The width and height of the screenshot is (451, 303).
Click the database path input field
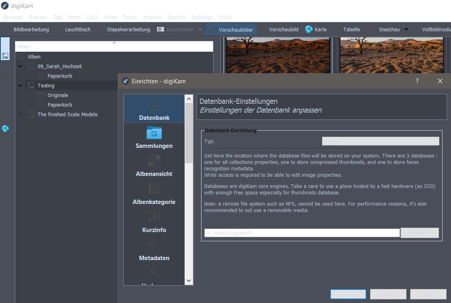pos(302,233)
